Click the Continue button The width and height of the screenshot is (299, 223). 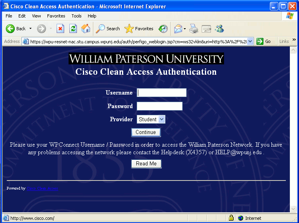[146, 132]
